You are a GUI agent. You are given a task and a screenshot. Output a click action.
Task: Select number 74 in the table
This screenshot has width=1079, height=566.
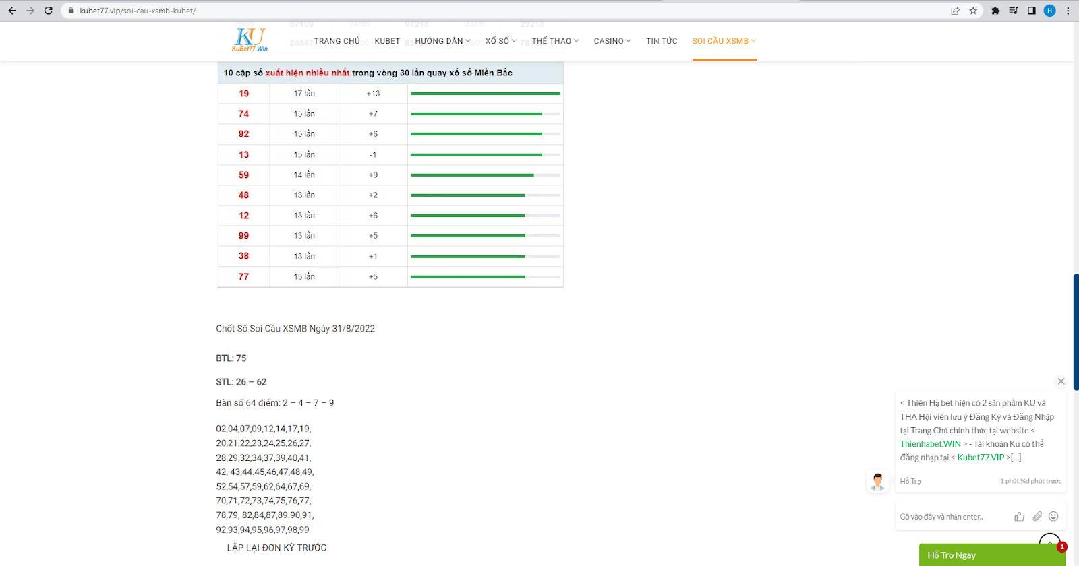tap(243, 114)
